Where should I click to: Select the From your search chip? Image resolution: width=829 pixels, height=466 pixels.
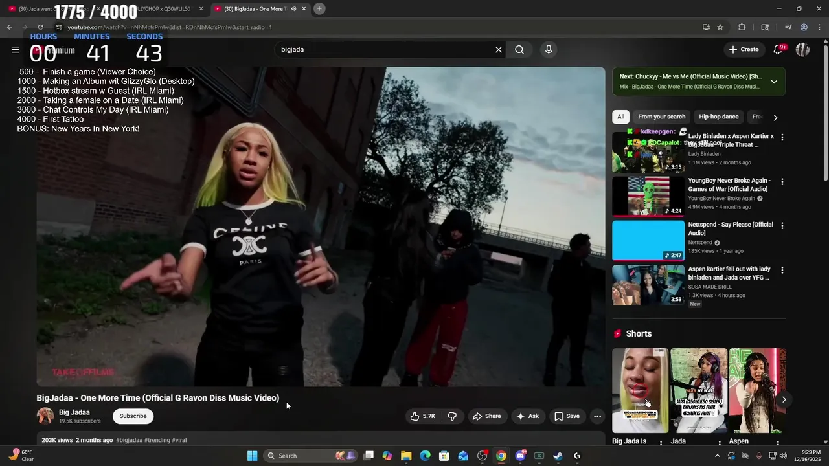pyautogui.click(x=661, y=116)
